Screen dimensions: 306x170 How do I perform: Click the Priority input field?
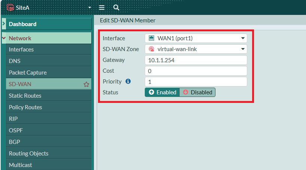coord(196,82)
